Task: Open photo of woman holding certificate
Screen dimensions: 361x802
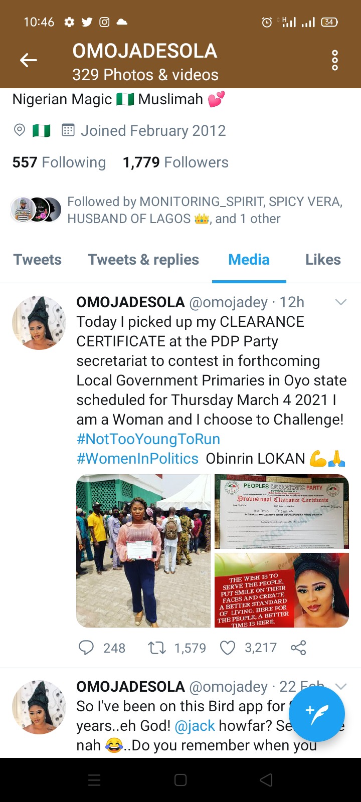Action: tap(143, 551)
